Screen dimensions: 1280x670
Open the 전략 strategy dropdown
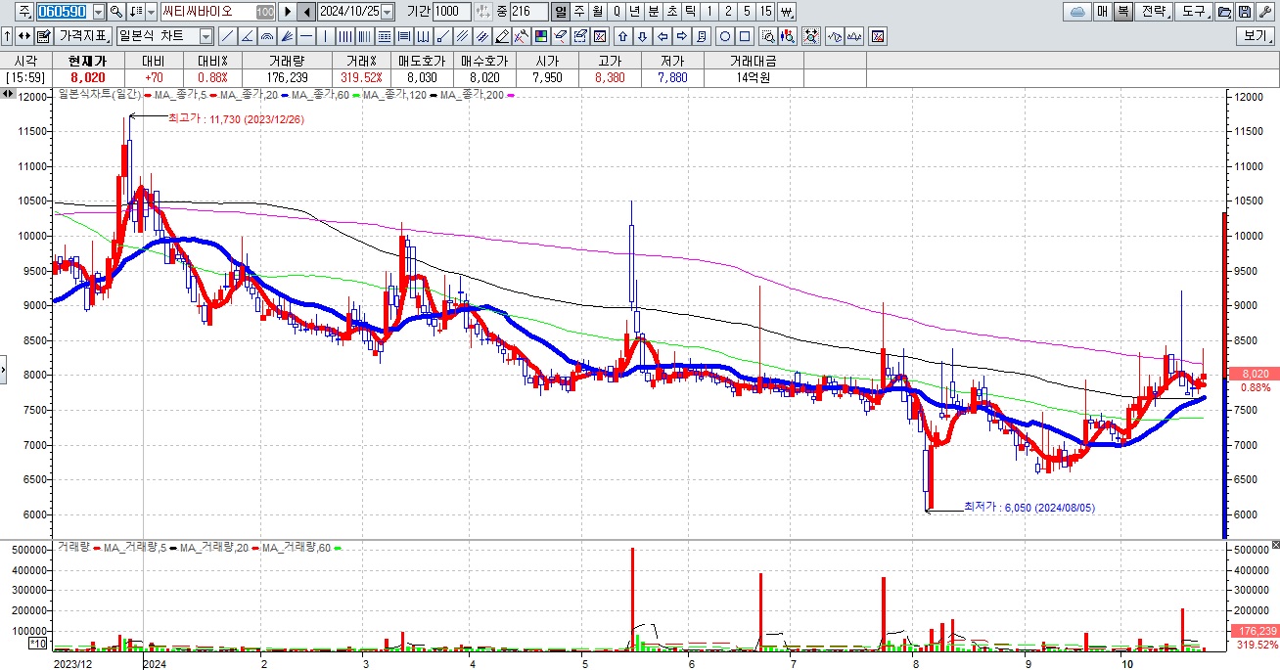point(1152,12)
